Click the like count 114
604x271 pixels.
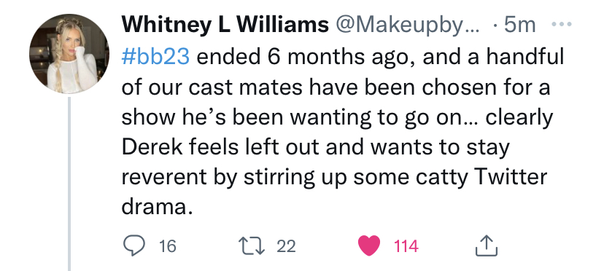(406, 246)
